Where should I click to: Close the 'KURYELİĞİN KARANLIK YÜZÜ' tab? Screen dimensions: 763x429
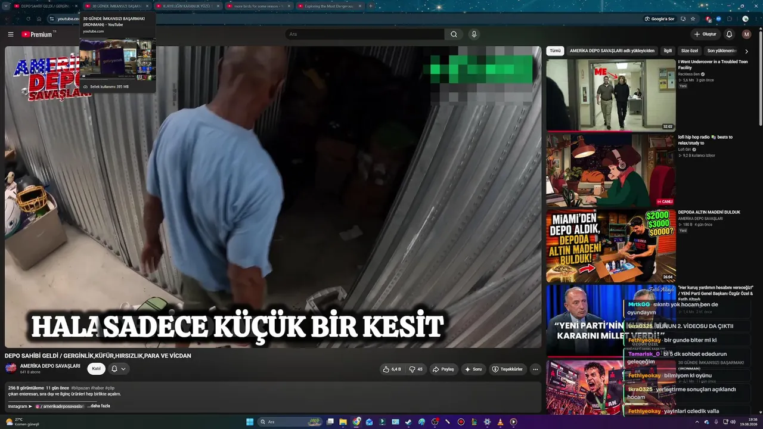pos(218,6)
